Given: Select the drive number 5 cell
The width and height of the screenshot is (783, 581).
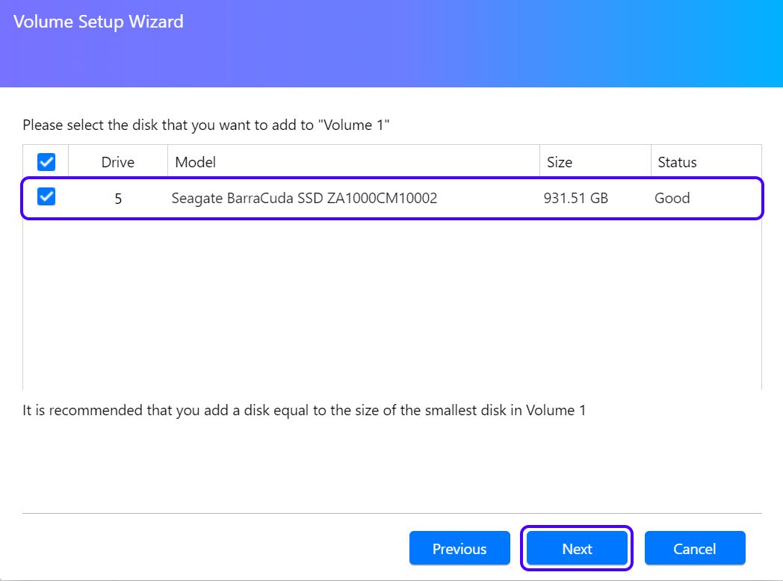Looking at the screenshot, I should coord(118,199).
